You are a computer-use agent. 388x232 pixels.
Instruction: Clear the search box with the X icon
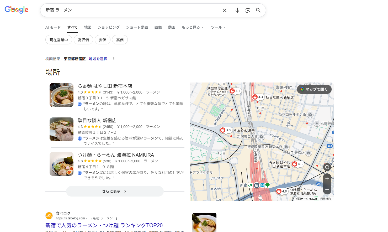pyautogui.click(x=224, y=10)
